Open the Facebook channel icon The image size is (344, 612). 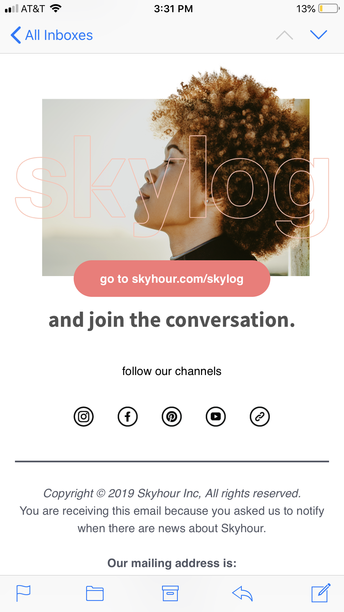128,416
